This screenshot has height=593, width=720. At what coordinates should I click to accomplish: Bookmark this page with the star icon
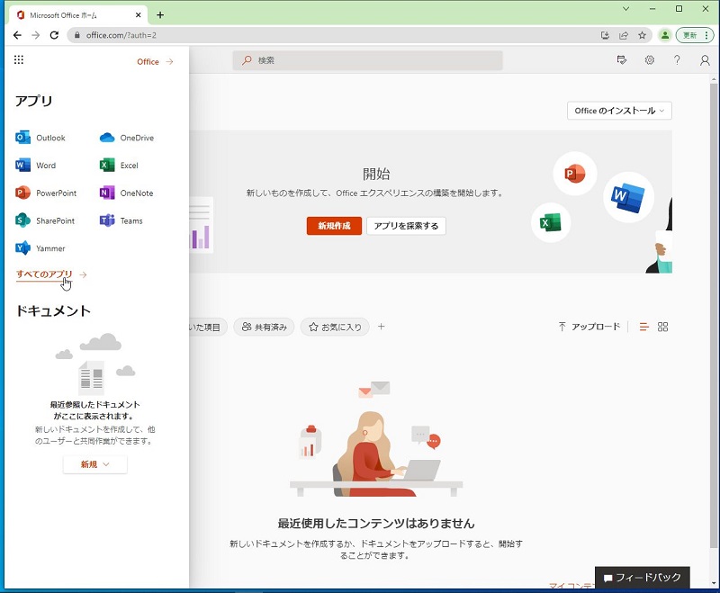point(642,35)
